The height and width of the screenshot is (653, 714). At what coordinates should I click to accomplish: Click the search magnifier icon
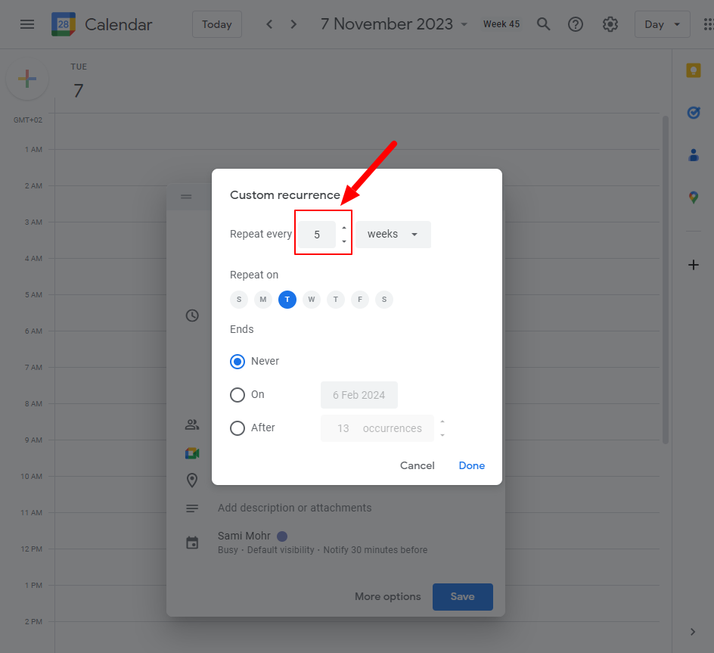click(x=543, y=24)
